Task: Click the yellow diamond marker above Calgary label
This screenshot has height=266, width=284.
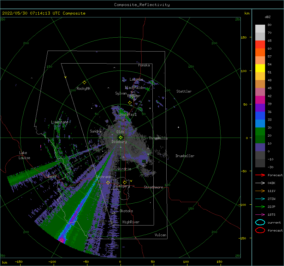Action: point(125,182)
